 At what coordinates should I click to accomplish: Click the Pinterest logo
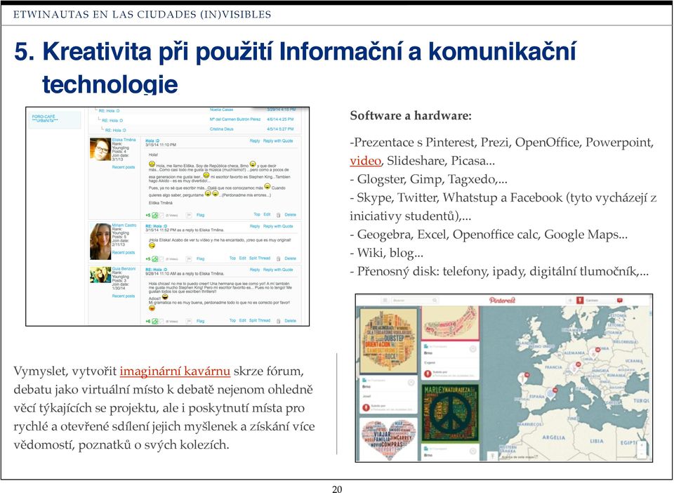pos(502,300)
